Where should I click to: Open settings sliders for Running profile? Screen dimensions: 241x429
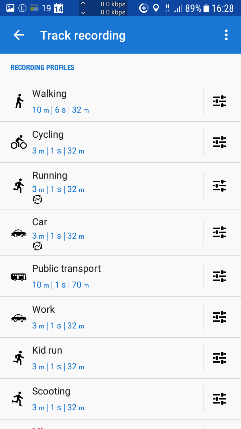pyautogui.click(x=220, y=186)
